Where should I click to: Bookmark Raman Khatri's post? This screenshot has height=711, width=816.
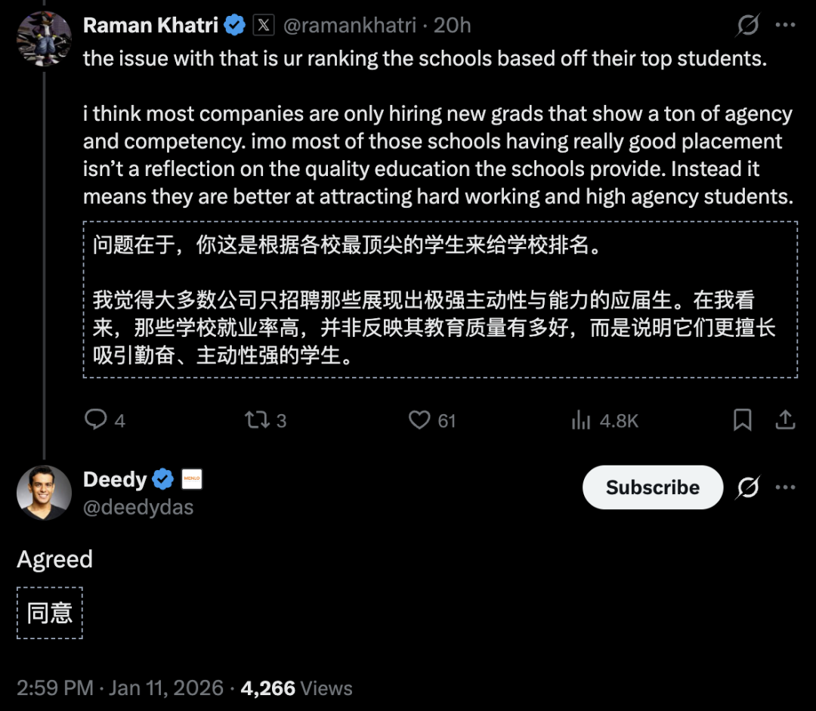742,420
